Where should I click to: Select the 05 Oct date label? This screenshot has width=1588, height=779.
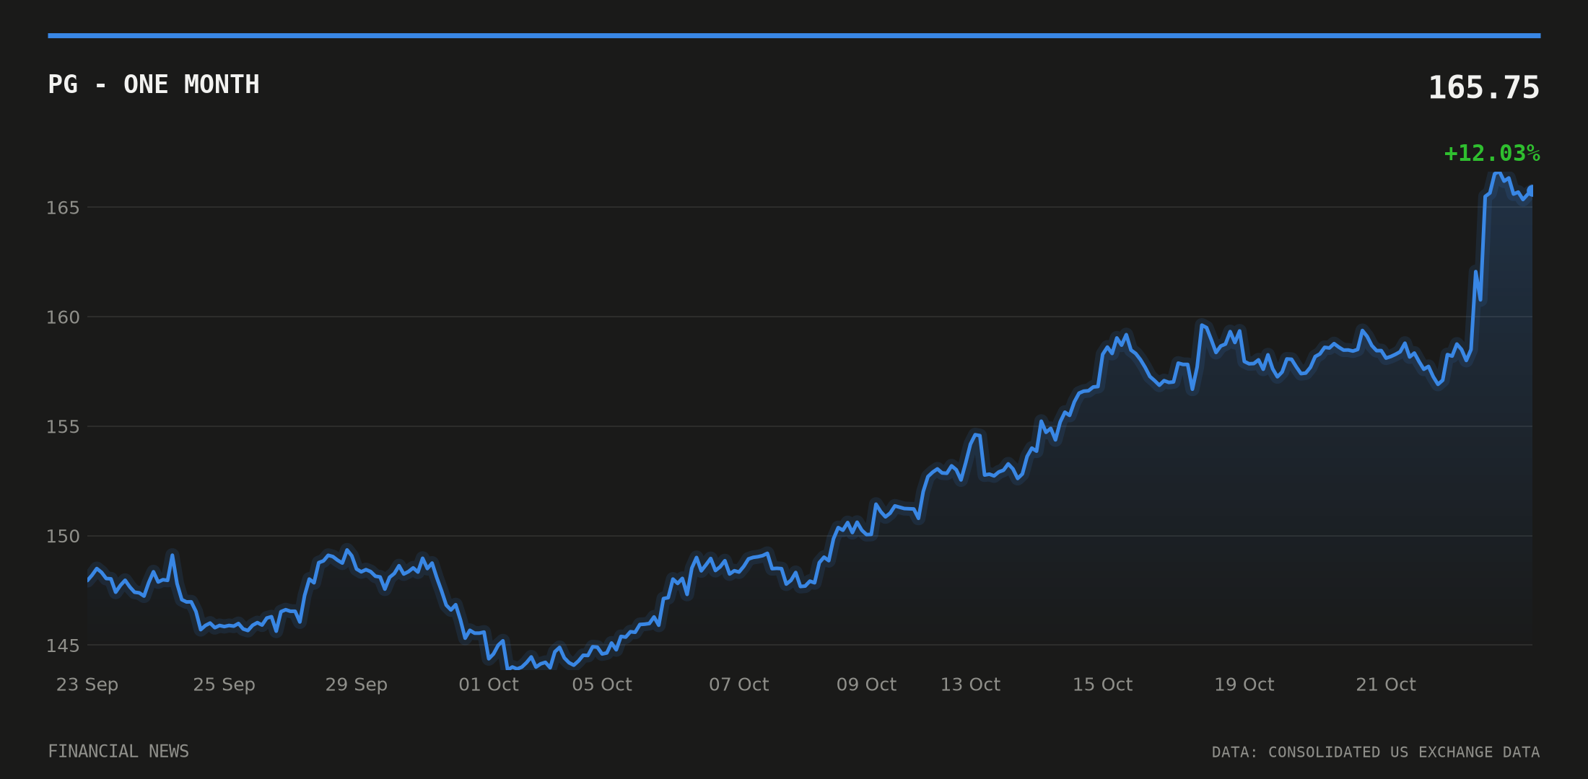602,685
